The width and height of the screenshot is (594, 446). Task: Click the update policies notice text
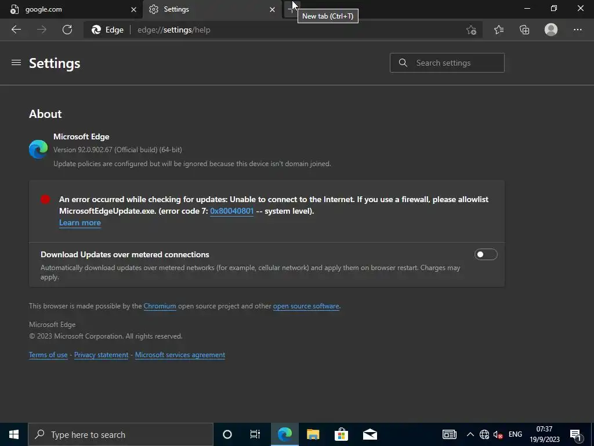(x=192, y=164)
